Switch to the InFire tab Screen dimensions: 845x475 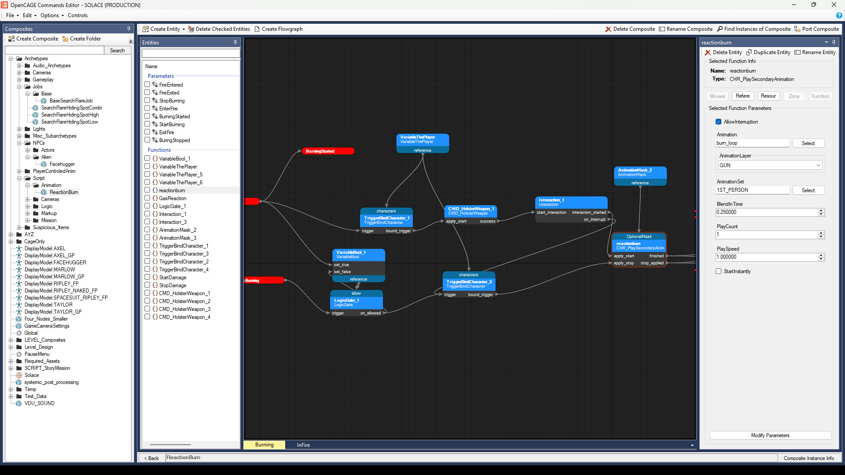click(303, 445)
